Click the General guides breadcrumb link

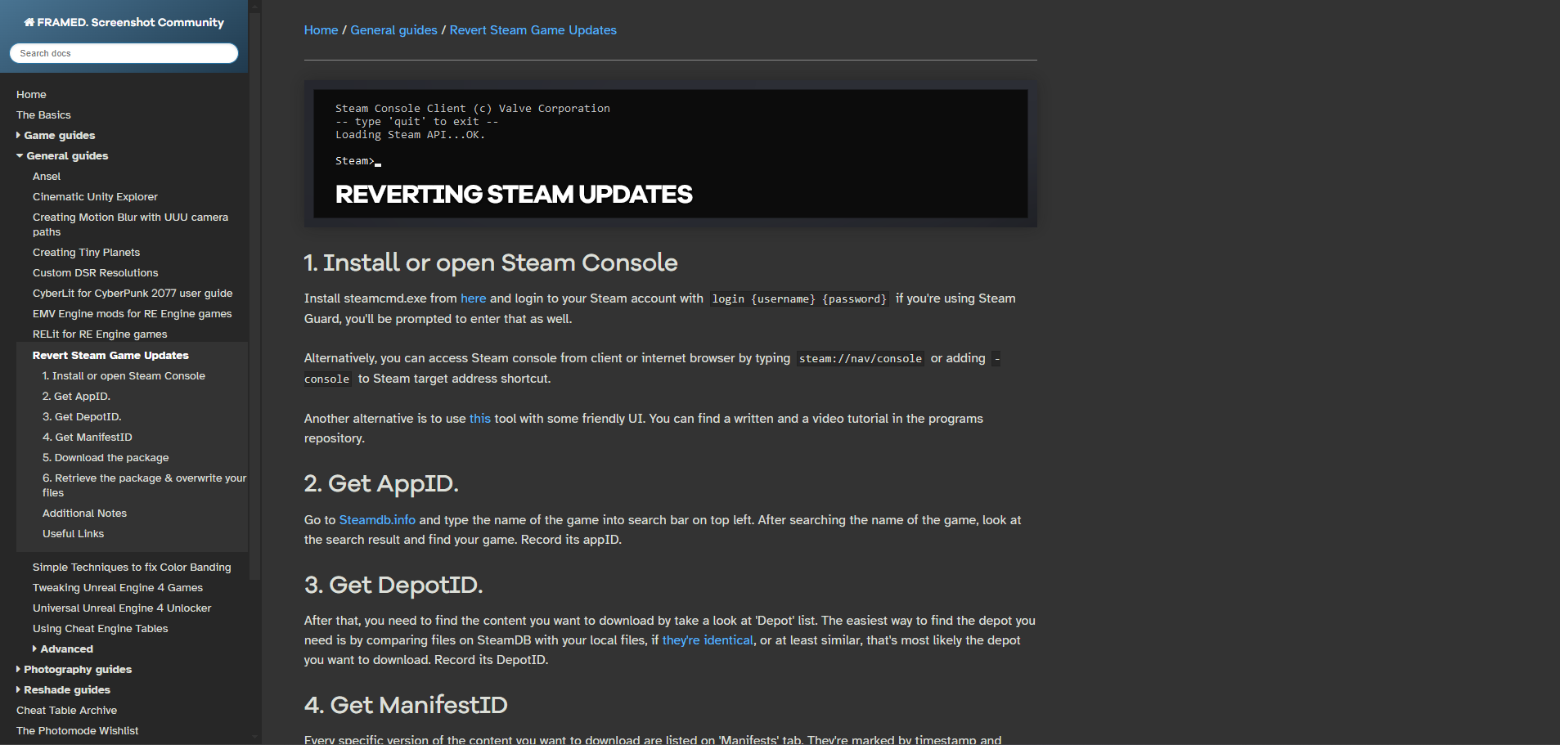pyautogui.click(x=393, y=30)
